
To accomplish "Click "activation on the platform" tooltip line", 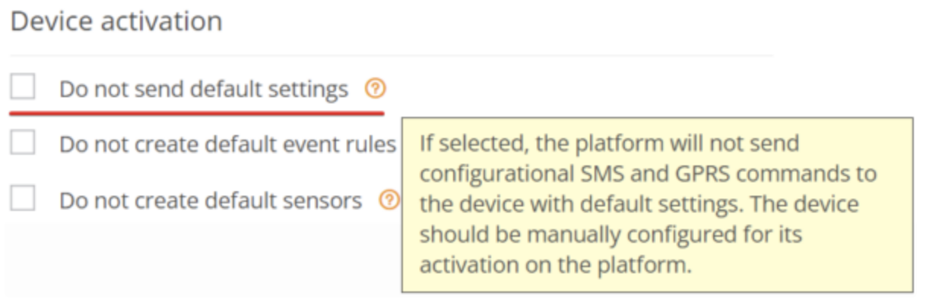I will [556, 266].
